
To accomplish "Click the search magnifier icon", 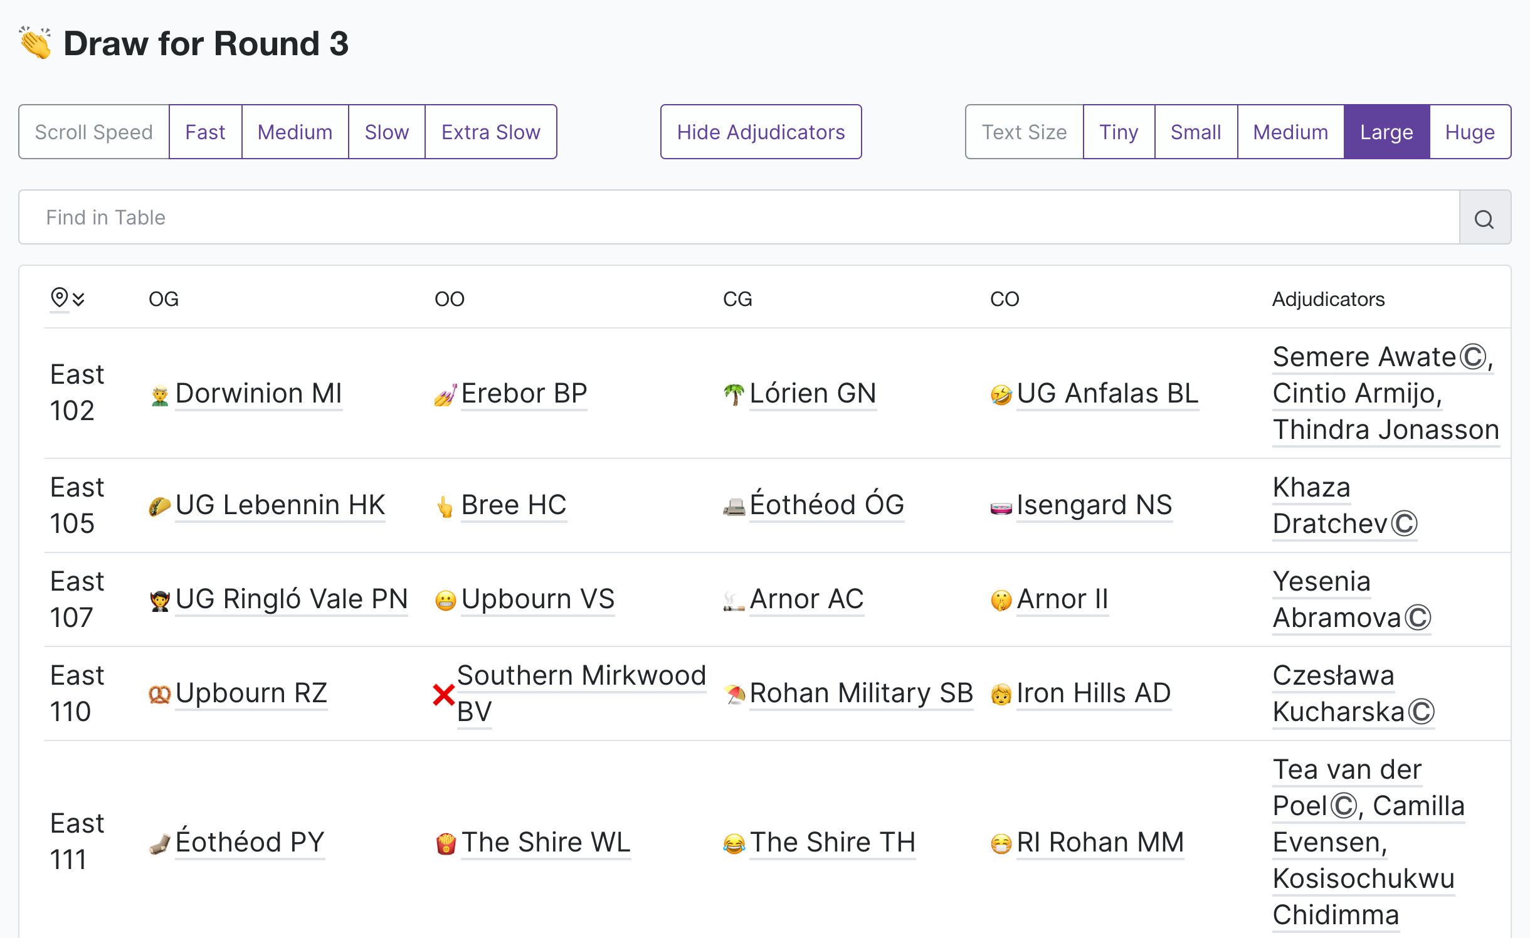I will (x=1484, y=218).
